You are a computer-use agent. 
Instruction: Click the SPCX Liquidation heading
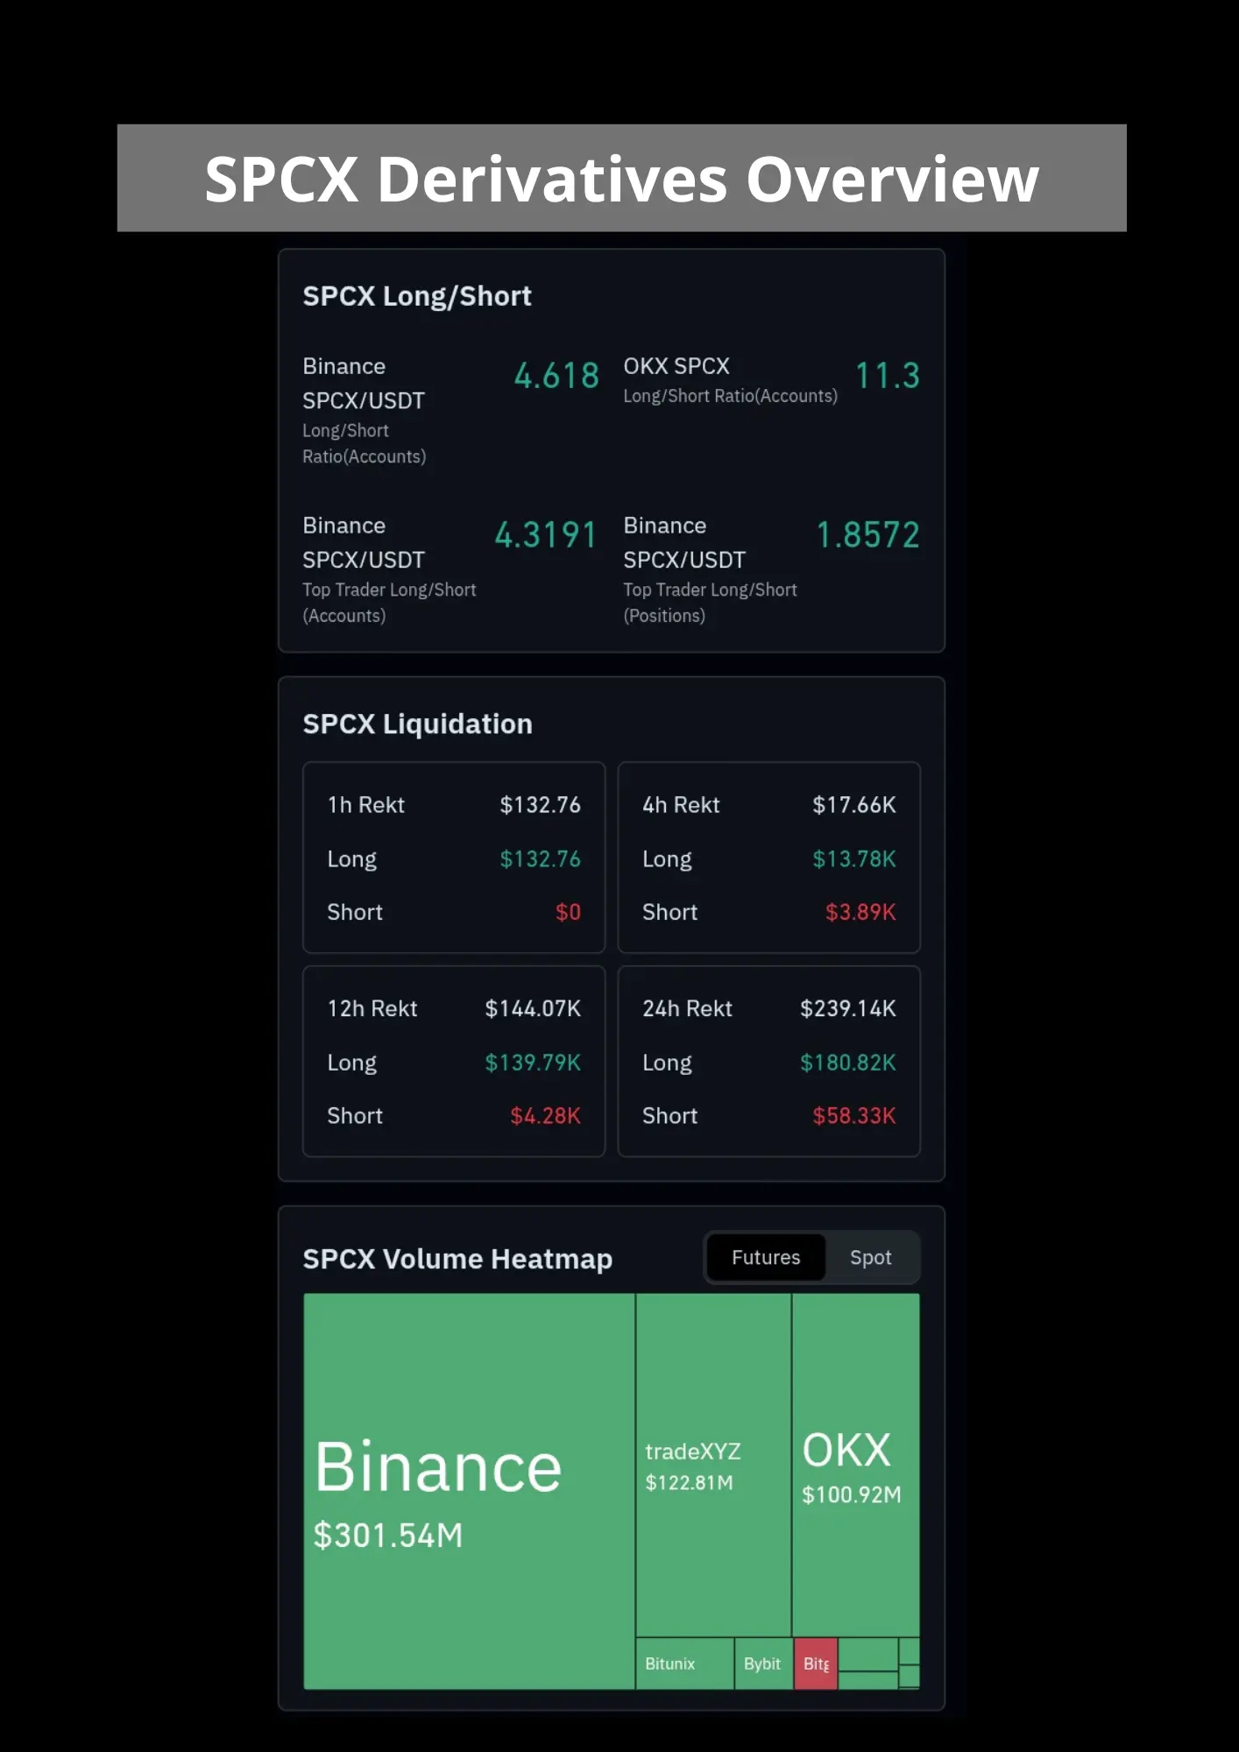point(417,724)
